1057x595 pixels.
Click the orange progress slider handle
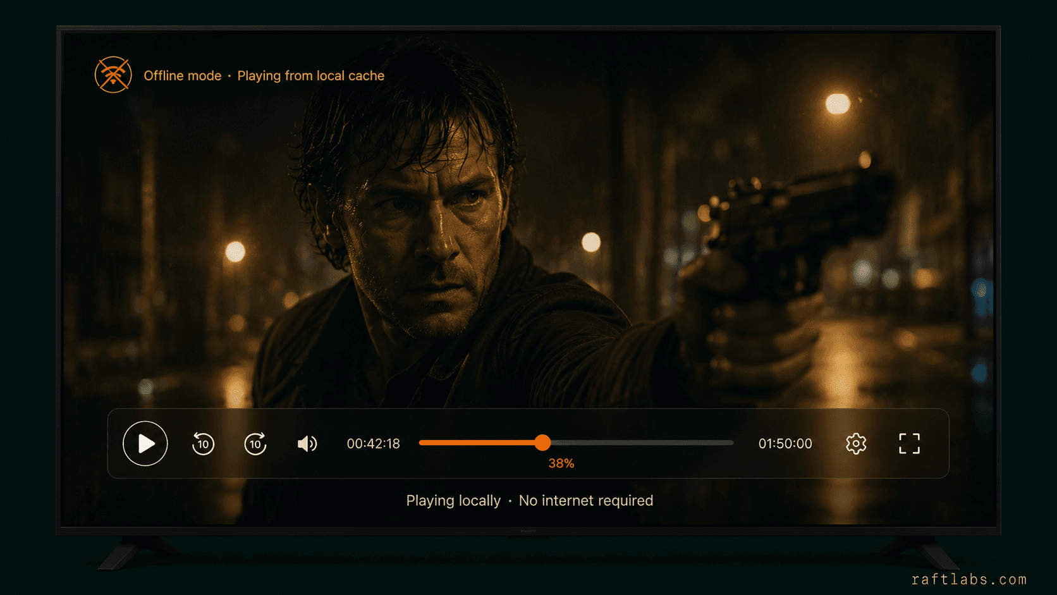[542, 443]
